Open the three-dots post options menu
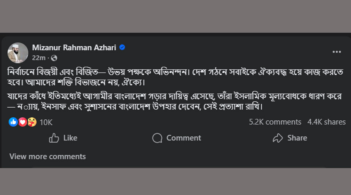The image size is (351, 195). [x=337, y=52]
